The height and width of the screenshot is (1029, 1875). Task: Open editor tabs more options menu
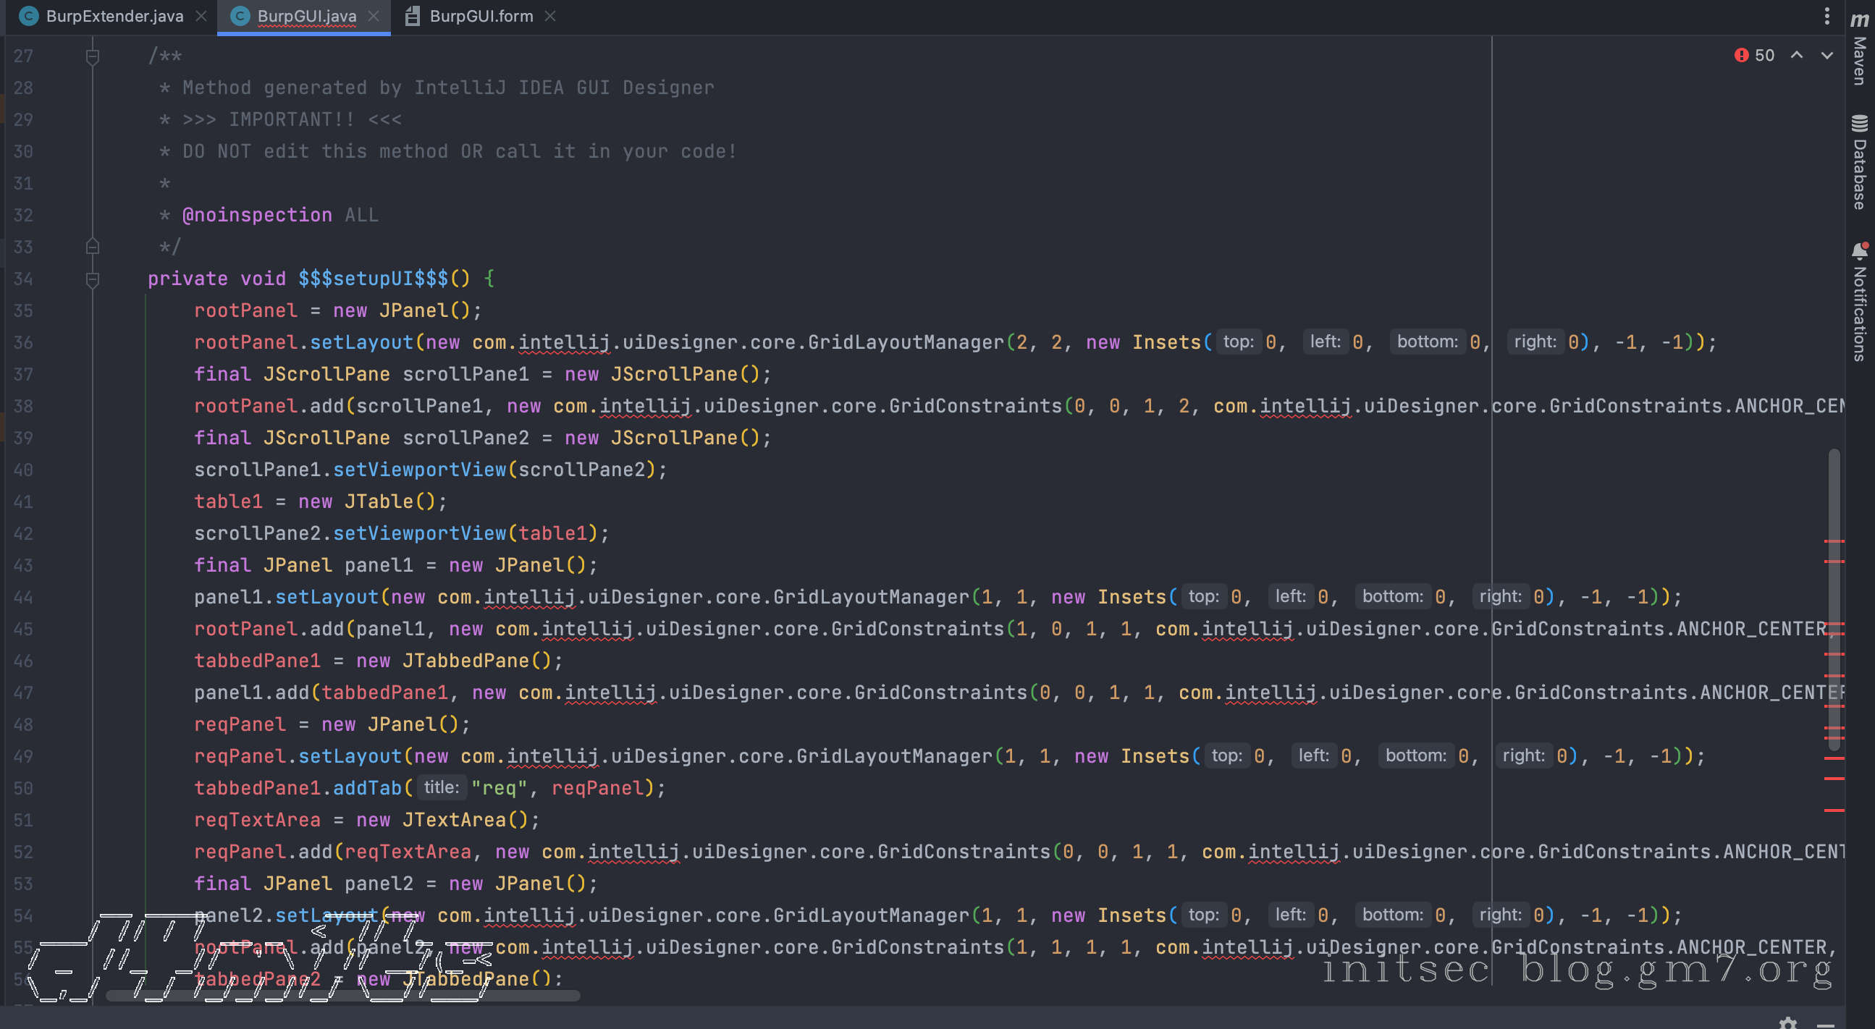[1827, 16]
